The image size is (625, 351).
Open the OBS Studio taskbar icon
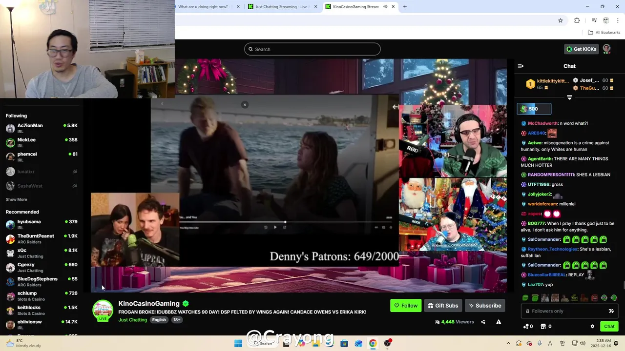tap(388, 344)
